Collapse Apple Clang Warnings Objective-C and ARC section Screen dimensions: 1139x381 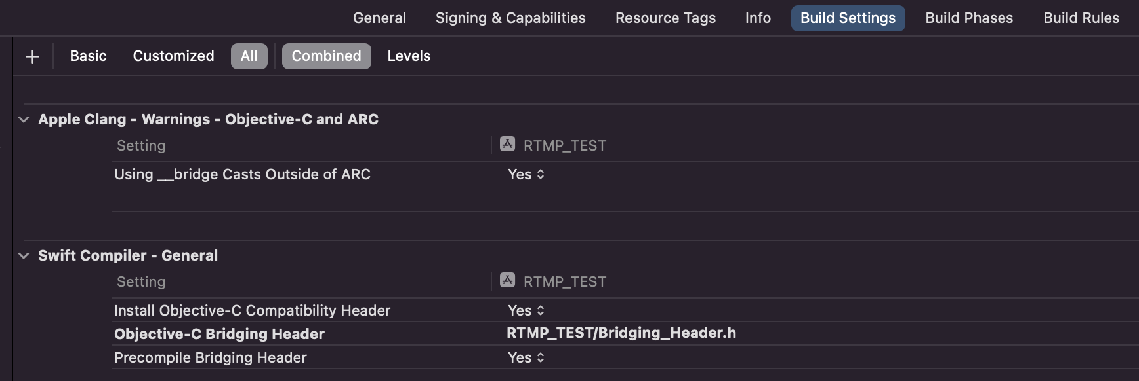click(x=24, y=119)
